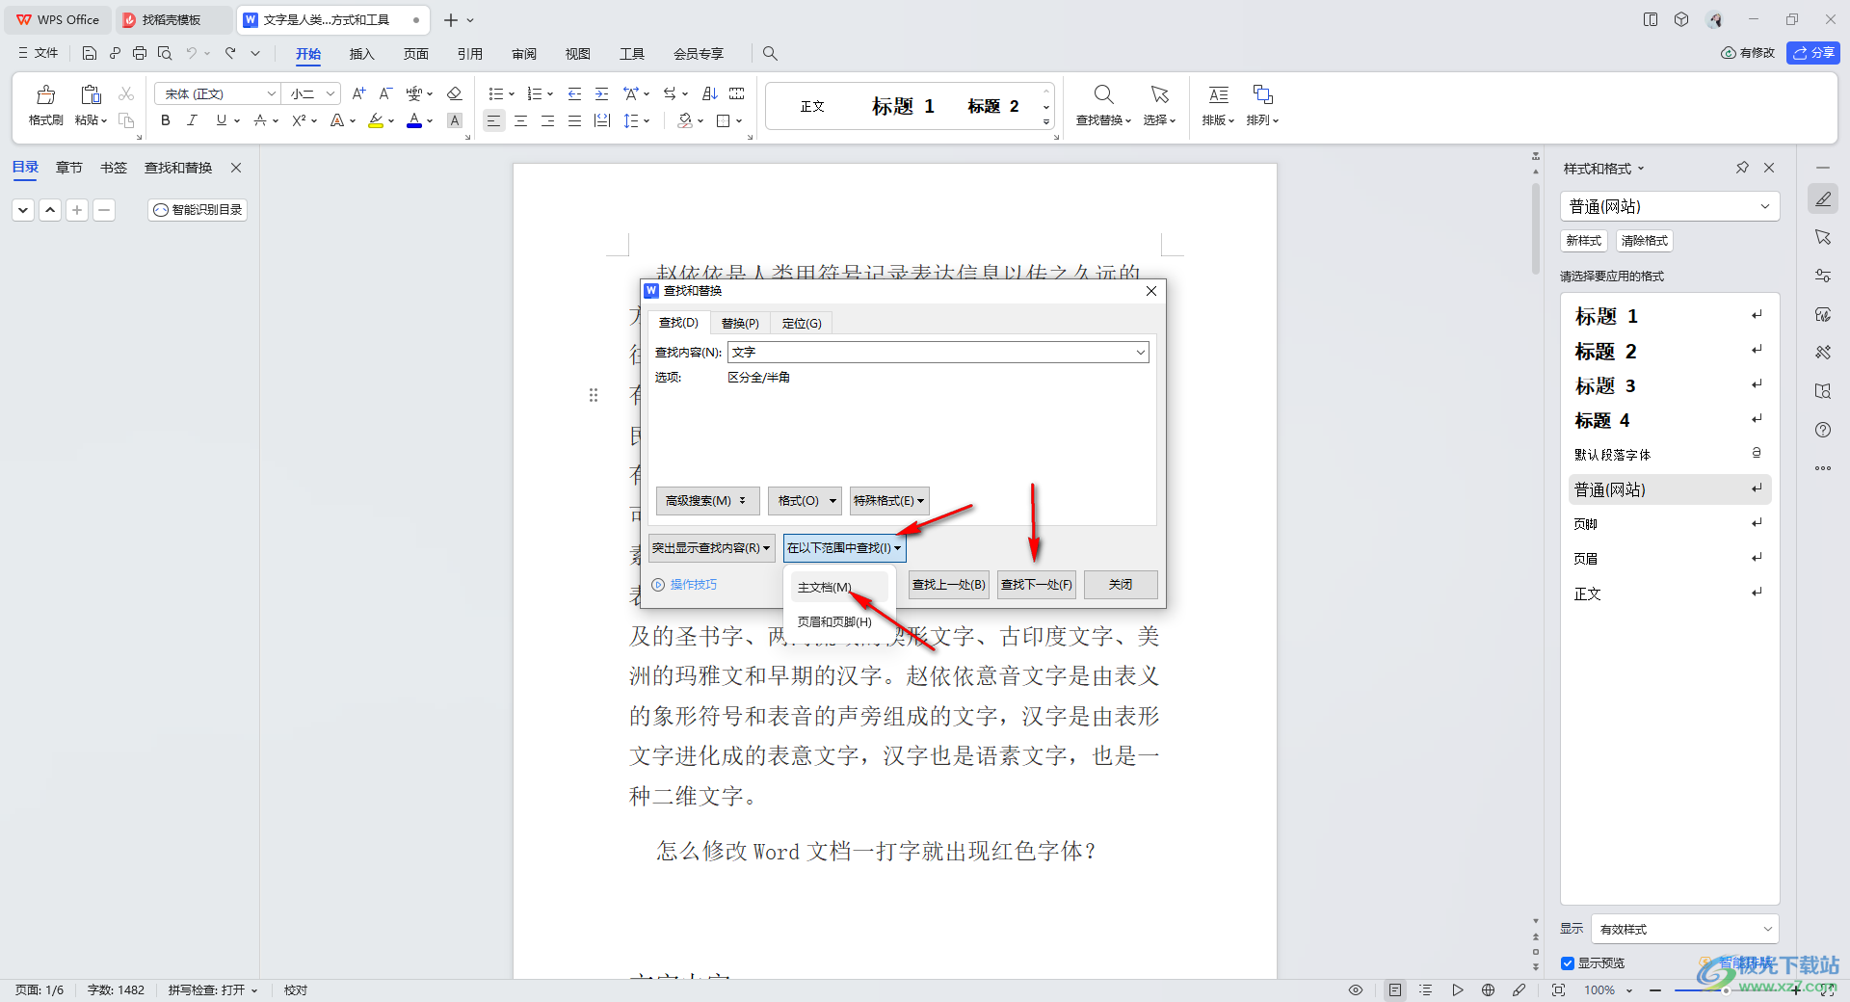Click the Find and Replace magnifier icon
This screenshot has width=1850, height=1002.
tap(1104, 94)
